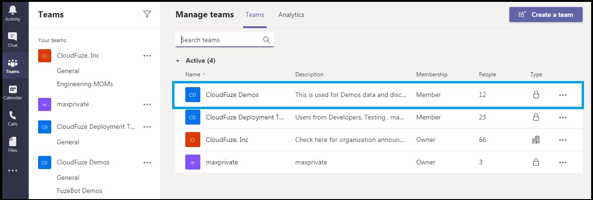Image resolution: width=593 pixels, height=200 pixels.
Task: Click the magnifier icon in Search teams
Action: pyautogui.click(x=267, y=40)
